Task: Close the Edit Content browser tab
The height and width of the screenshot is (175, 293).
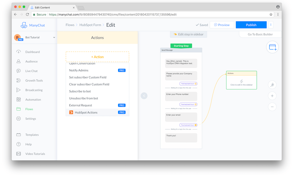Action: pos(74,8)
